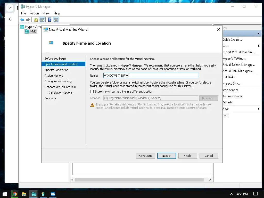Enable Store the virtual machine in different location

[x=92, y=92]
